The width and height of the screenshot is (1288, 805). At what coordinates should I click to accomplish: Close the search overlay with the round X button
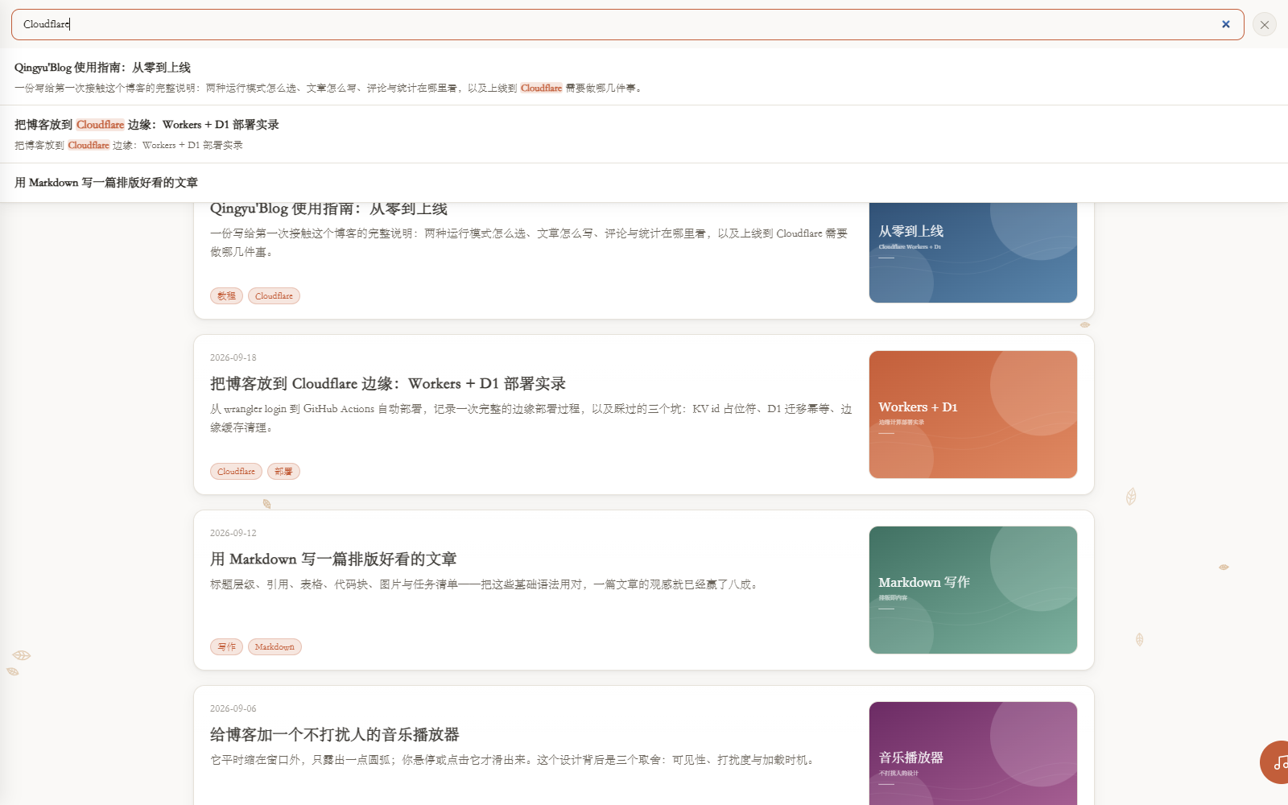[x=1265, y=25]
